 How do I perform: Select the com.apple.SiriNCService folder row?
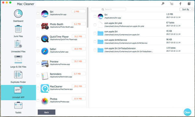141,41
